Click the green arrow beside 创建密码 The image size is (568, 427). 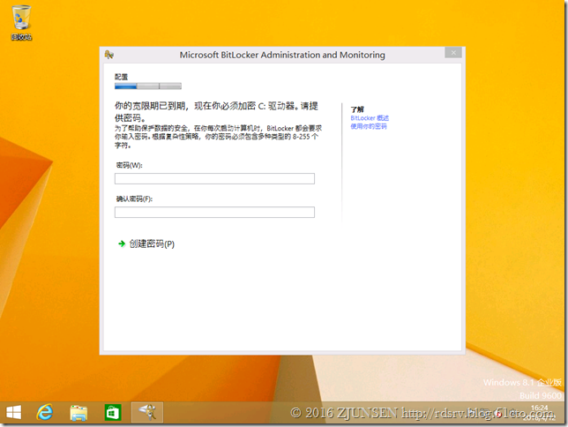[x=122, y=243]
